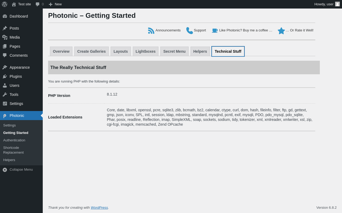Image resolution: width=342 pixels, height=213 pixels.
Task: Open the Plugins menu item
Action: click(16, 76)
